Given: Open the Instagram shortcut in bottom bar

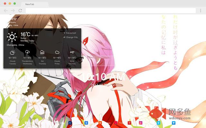Looking at the screenshot, I should [x=141, y=123].
